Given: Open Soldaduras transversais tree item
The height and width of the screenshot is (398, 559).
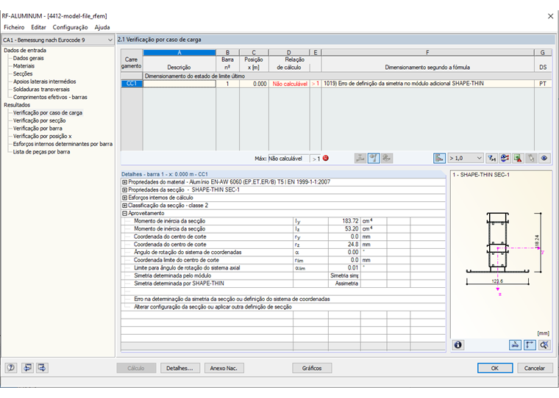Looking at the screenshot, I should click(41, 90).
